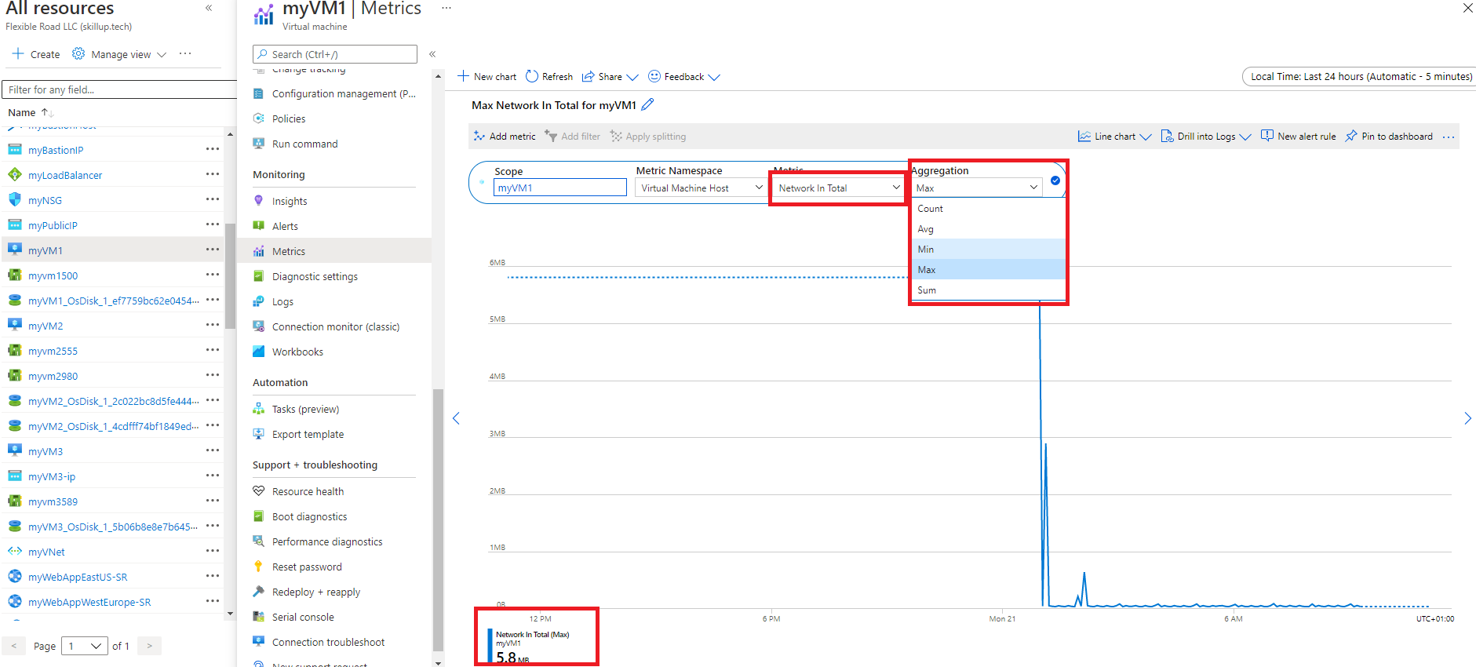Click the Resource health heart icon
This screenshot has height=667, width=1476.
pos(259,491)
